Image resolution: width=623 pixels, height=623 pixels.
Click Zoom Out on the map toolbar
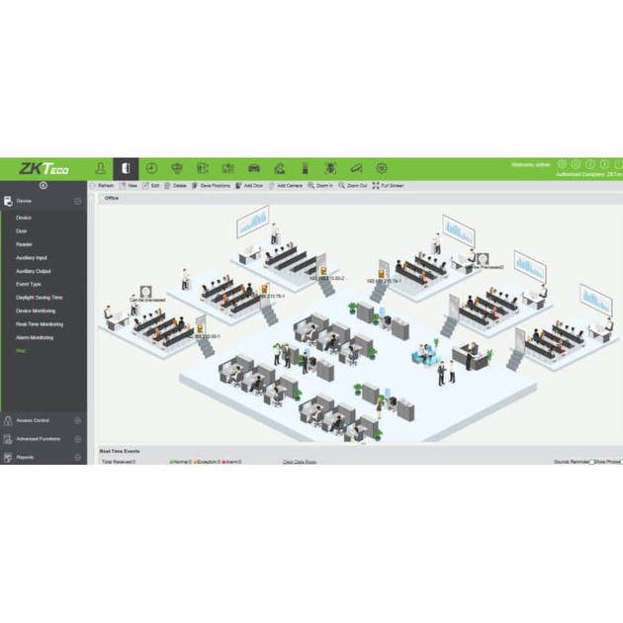pyautogui.click(x=353, y=186)
